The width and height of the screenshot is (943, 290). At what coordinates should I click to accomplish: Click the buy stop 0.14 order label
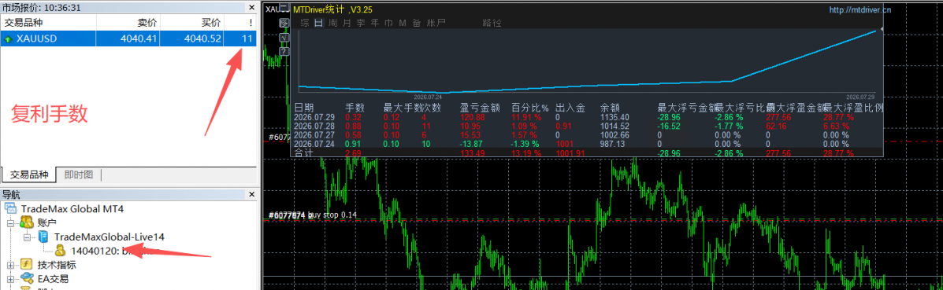pyautogui.click(x=332, y=215)
